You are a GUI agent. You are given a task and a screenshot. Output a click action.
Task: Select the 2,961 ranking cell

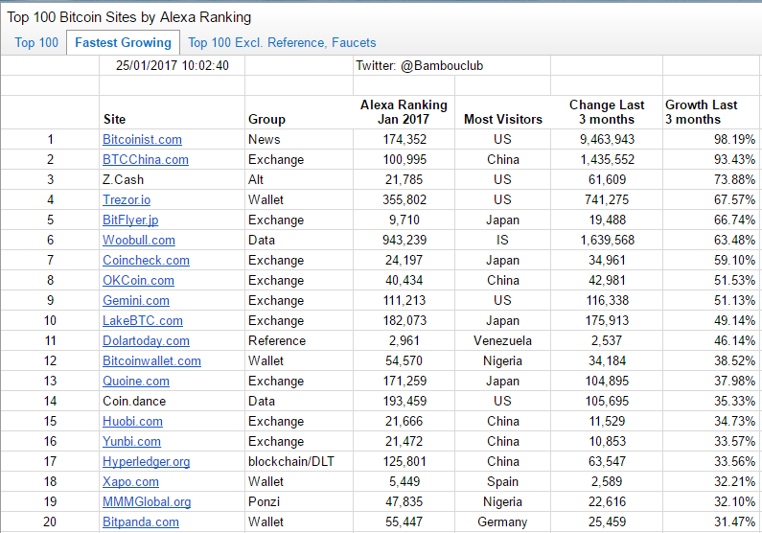[x=404, y=341]
